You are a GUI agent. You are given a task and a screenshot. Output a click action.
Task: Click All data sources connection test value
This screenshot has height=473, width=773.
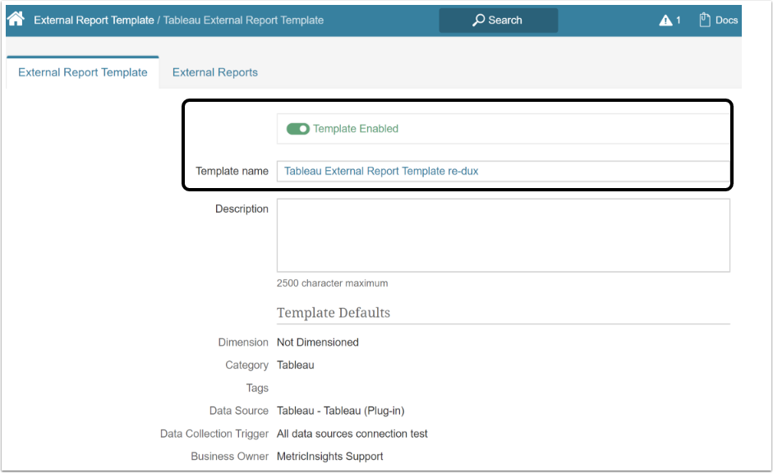352,434
